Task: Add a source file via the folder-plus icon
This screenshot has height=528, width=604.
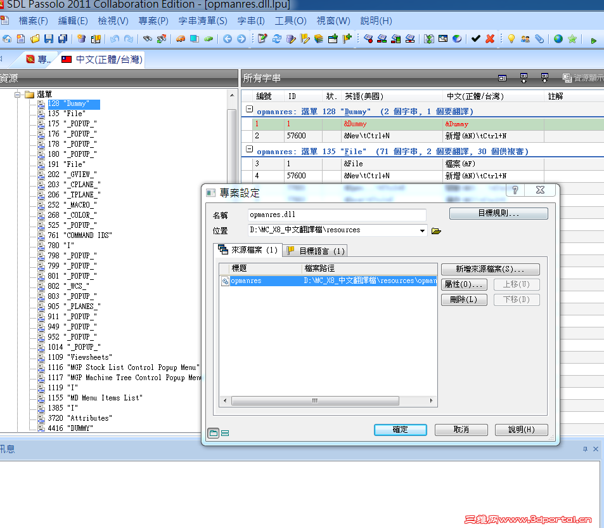Action: click(x=333, y=39)
